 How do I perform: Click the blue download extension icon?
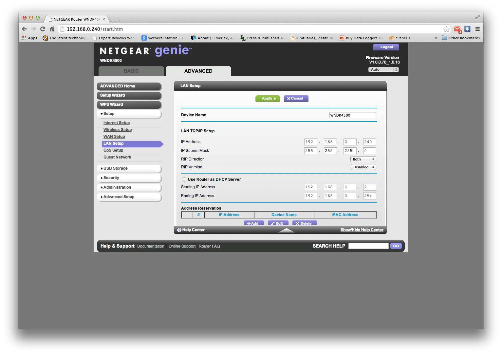point(467,29)
